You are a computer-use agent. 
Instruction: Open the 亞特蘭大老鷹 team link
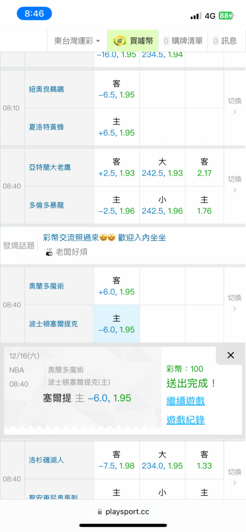tap(50, 167)
